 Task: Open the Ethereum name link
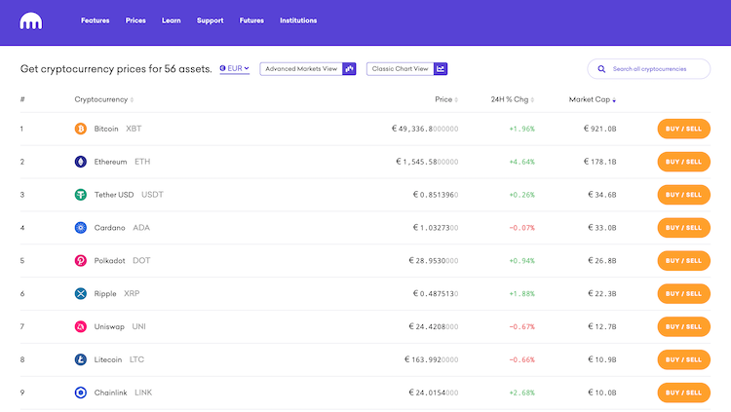[110, 162]
